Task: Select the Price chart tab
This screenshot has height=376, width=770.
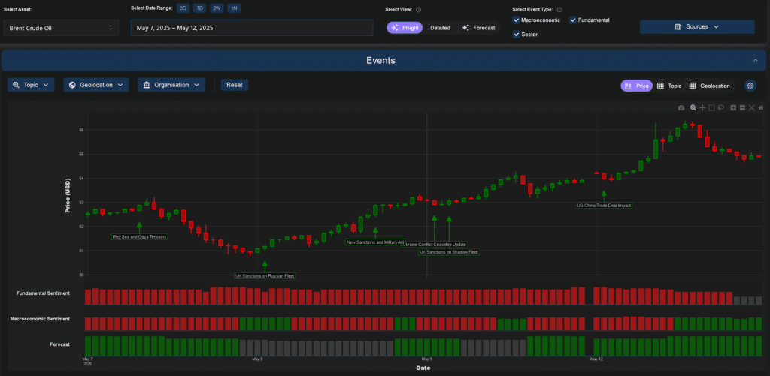Action: pyautogui.click(x=636, y=86)
